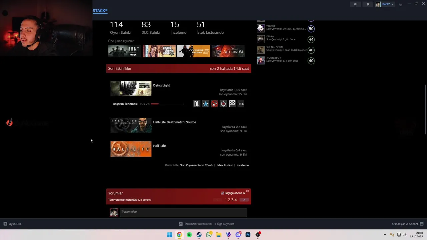Open the İnceleme link under recent games
This screenshot has width=427, height=240.
pos(243,165)
